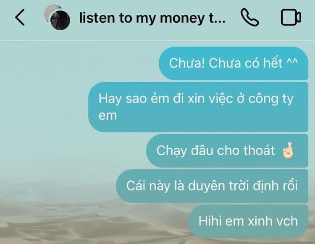Screen dimensions: 315x244
Task: Select the 'Hihi em xinh vch' message
Action: (x=248, y=221)
